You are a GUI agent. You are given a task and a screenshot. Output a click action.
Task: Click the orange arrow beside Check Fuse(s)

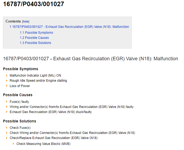[7, 127]
